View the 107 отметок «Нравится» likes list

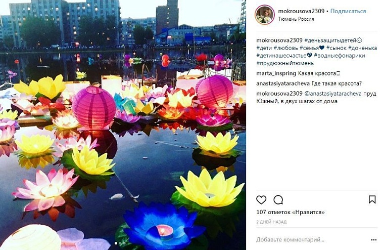pyautogui.click(x=290, y=212)
